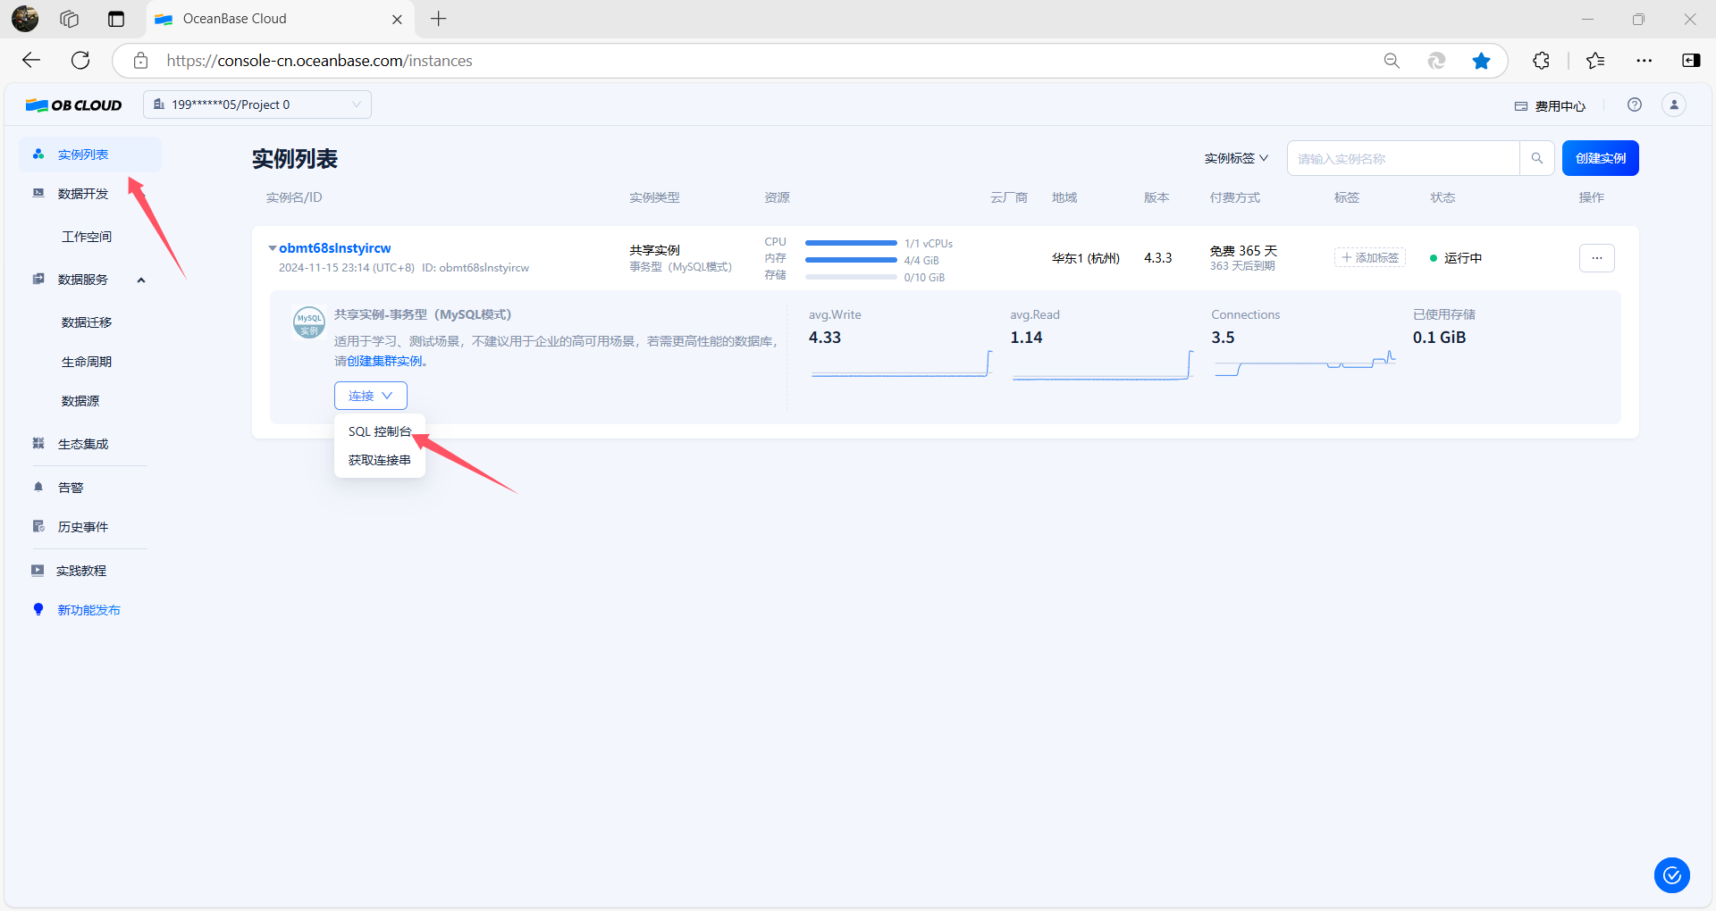Open the 新功能发布 link
Image resolution: width=1716 pixels, height=911 pixels.
[x=89, y=610]
